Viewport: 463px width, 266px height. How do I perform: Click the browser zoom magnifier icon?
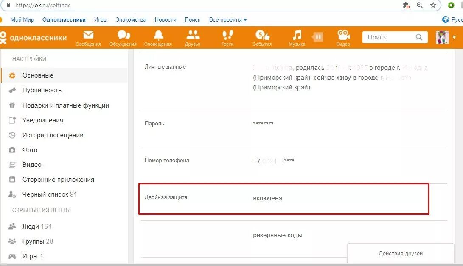(x=420, y=5)
